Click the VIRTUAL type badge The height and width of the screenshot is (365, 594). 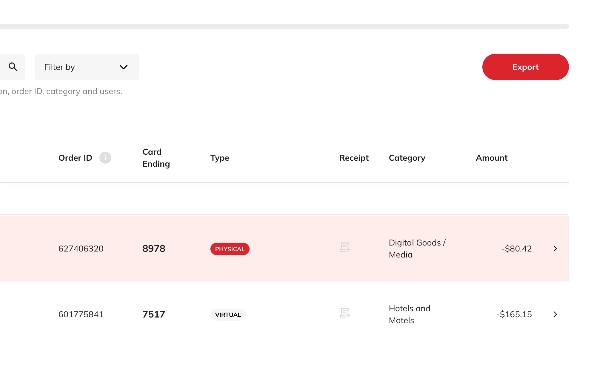pos(228,315)
